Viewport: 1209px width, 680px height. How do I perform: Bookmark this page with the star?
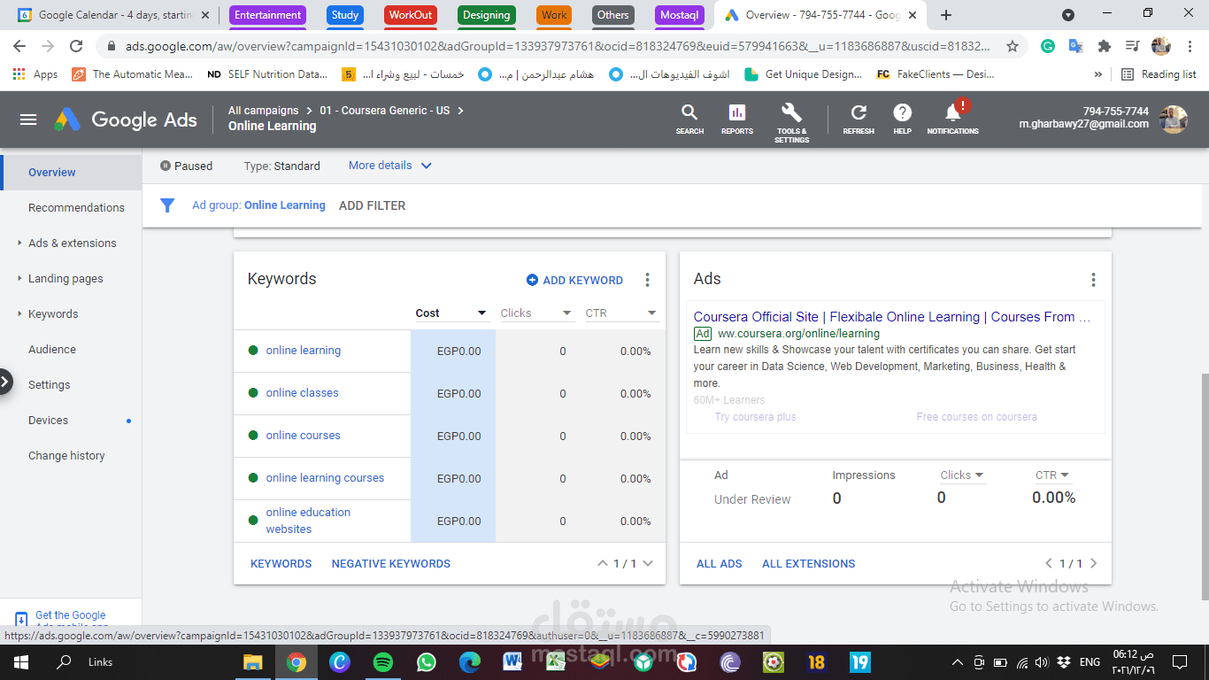pos(1013,46)
